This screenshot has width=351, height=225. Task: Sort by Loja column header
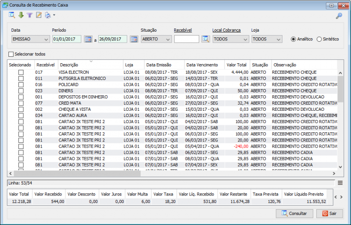click(x=134, y=65)
